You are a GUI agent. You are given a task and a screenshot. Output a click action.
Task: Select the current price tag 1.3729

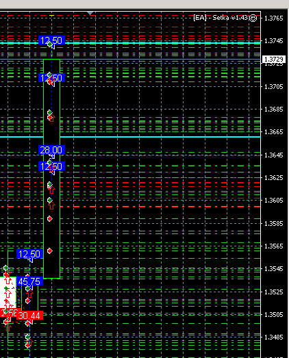(x=274, y=60)
